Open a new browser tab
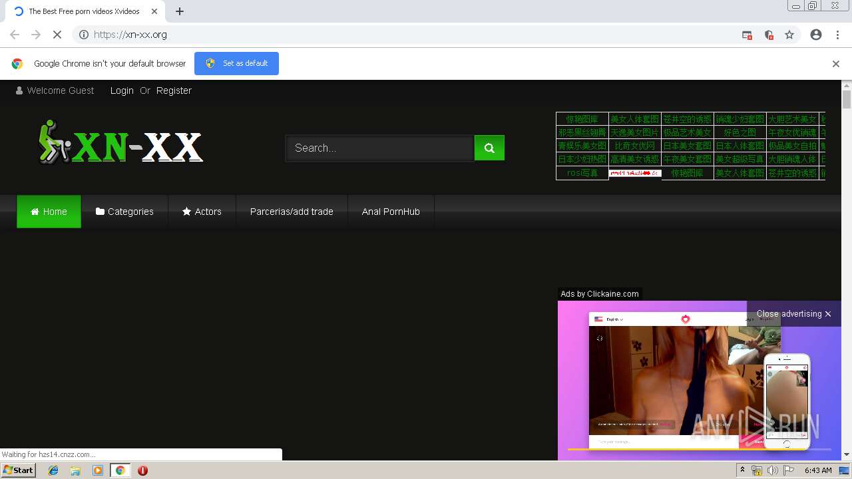 click(180, 11)
